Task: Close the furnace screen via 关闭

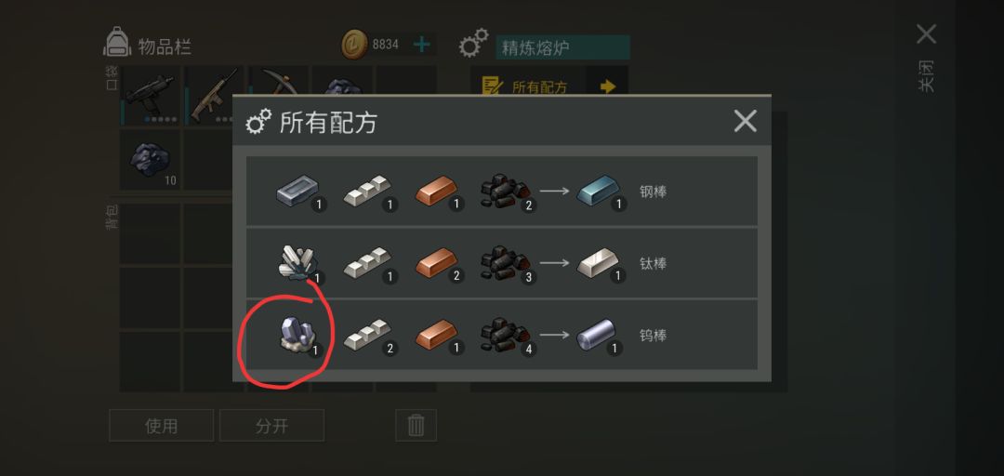Action: [927, 59]
